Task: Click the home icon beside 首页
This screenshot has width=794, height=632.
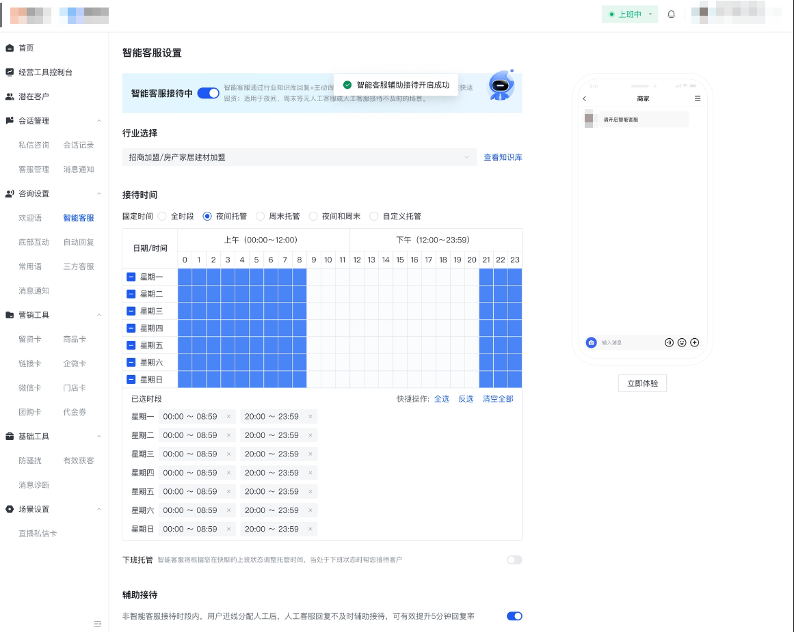Action: [x=10, y=48]
